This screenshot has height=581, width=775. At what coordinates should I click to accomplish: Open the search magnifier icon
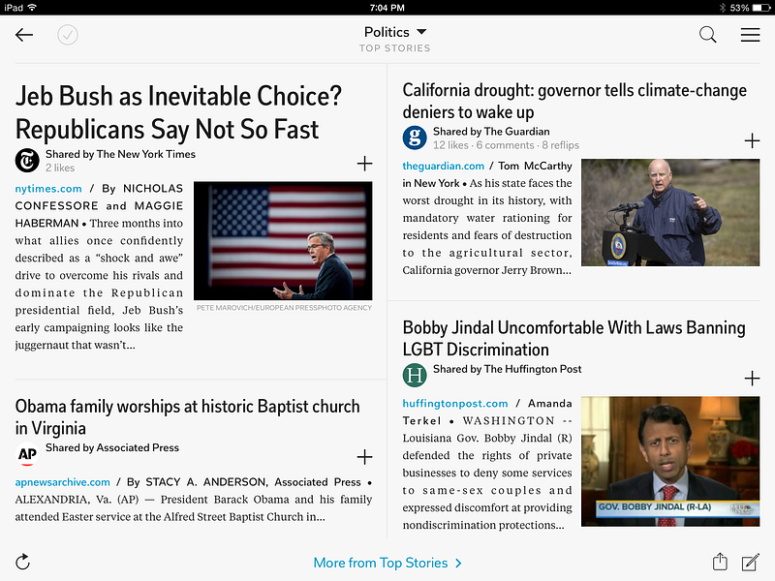(708, 35)
